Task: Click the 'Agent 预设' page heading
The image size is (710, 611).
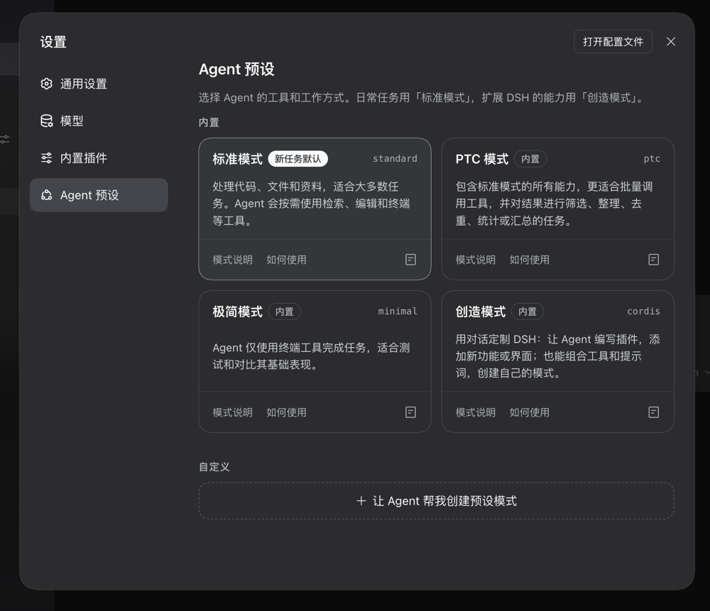Action: point(236,70)
